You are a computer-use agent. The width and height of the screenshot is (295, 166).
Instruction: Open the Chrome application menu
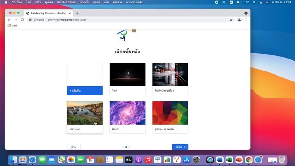click(x=17, y=2)
